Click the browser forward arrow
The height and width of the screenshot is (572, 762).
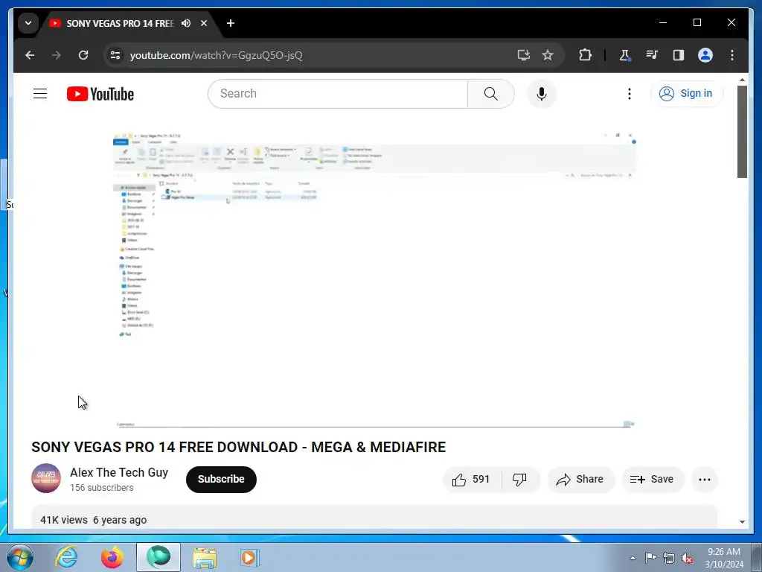(57, 55)
